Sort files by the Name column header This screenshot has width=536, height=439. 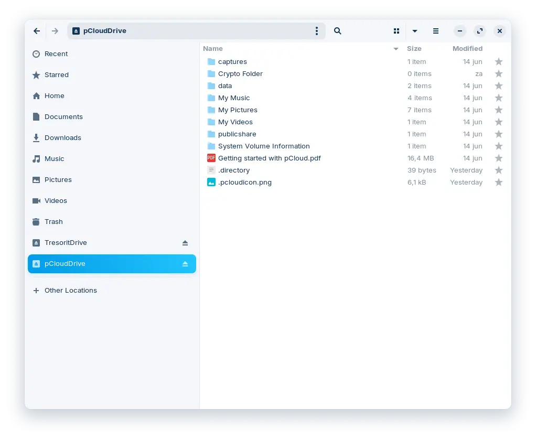[212, 49]
